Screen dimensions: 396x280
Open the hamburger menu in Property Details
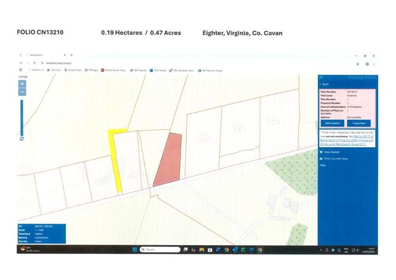tap(321, 77)
